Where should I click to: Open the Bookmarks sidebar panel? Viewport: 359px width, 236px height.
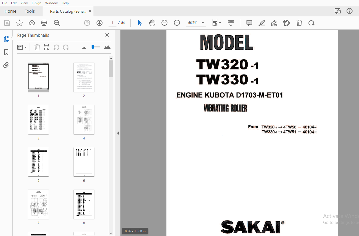pos(6,52)
